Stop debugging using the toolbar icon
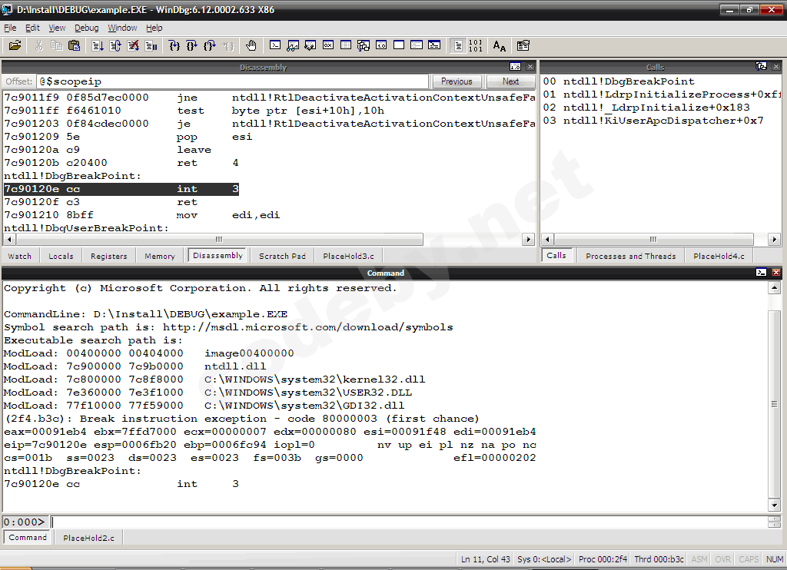 click(x=133, y=45)
